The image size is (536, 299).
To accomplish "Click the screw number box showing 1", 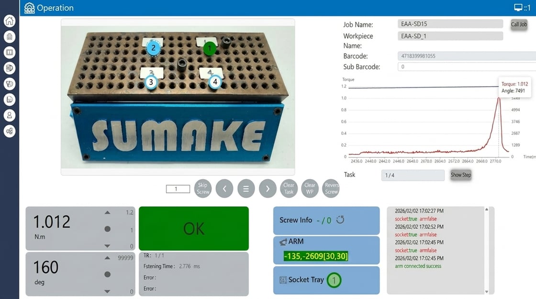I will 178,189.
